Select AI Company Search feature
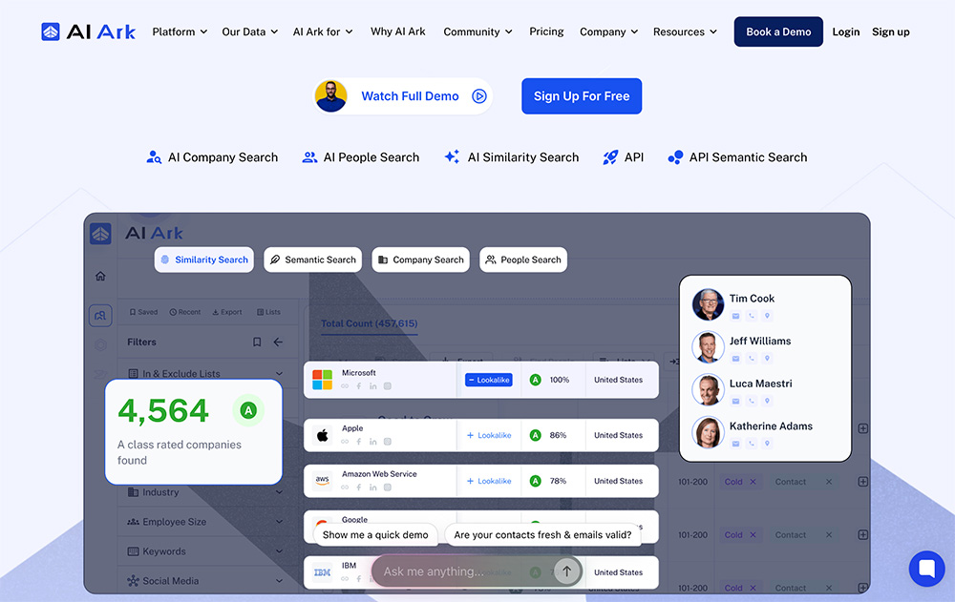Image resolution: width=955 pixels, height=602 pixels. point(212,157)
